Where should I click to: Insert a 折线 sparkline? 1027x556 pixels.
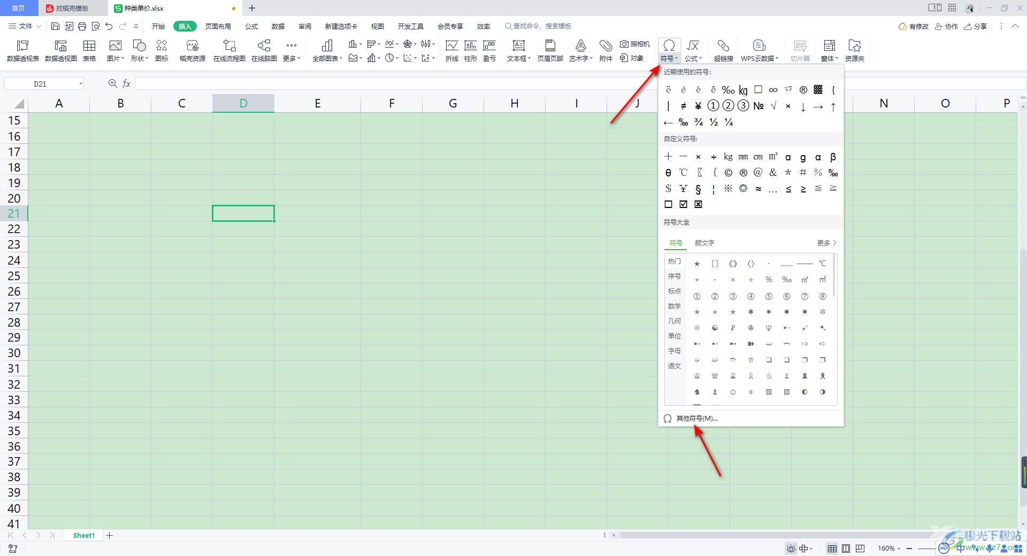coord(452,51)
